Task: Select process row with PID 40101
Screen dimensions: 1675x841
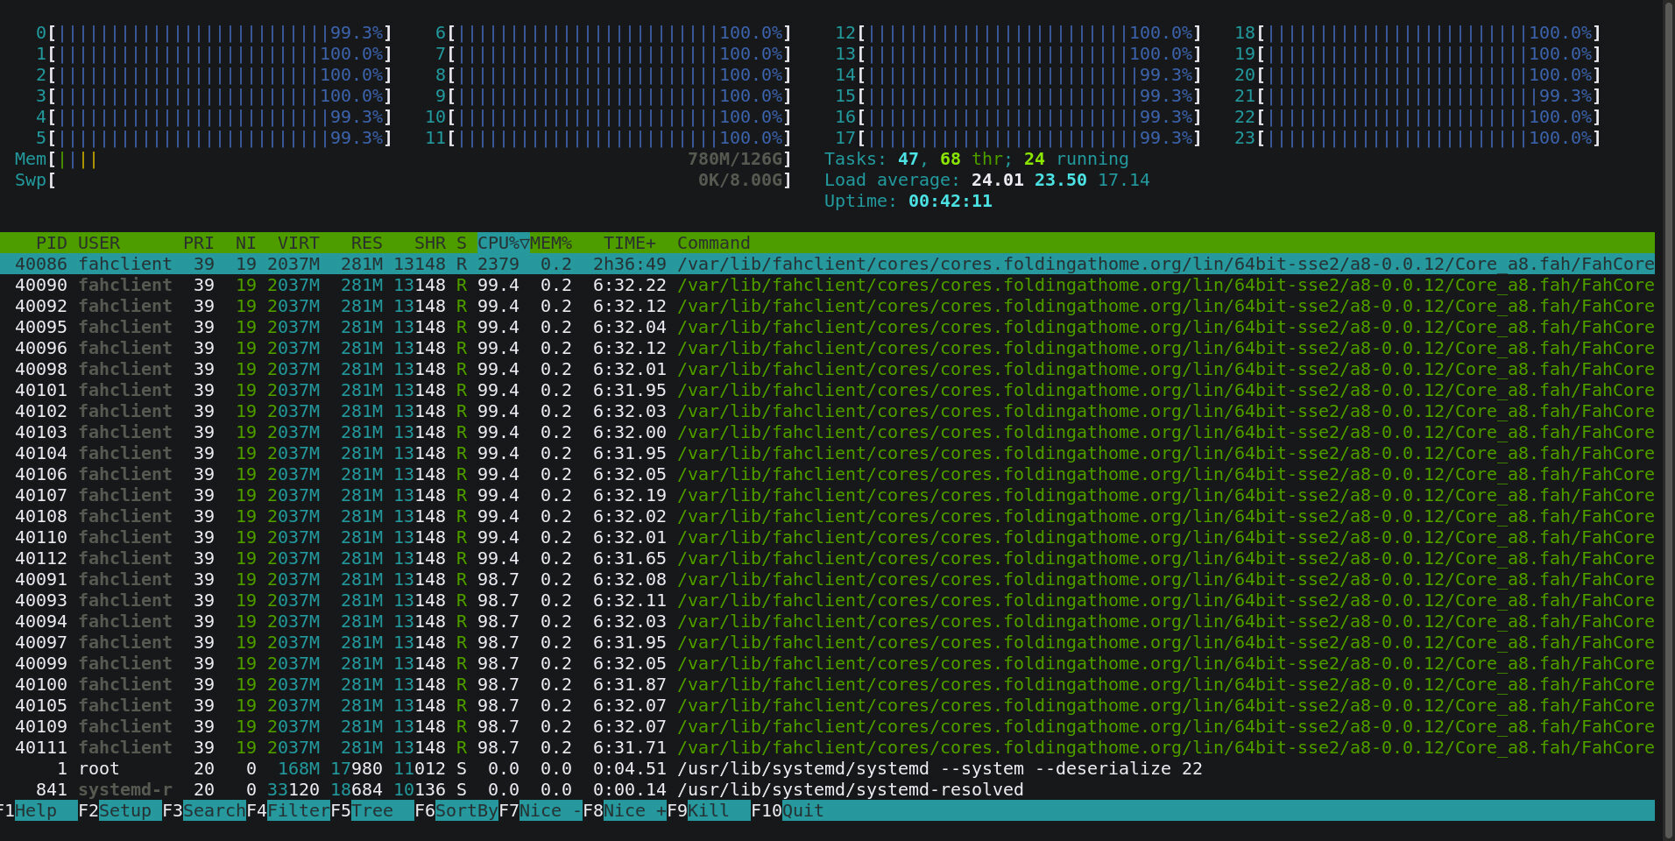Action: [x=827, y=390]
